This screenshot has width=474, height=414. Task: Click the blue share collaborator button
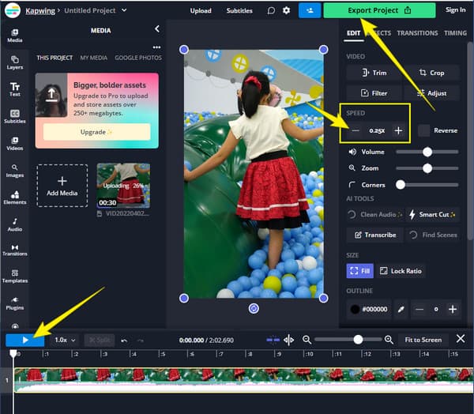[310, 10]
